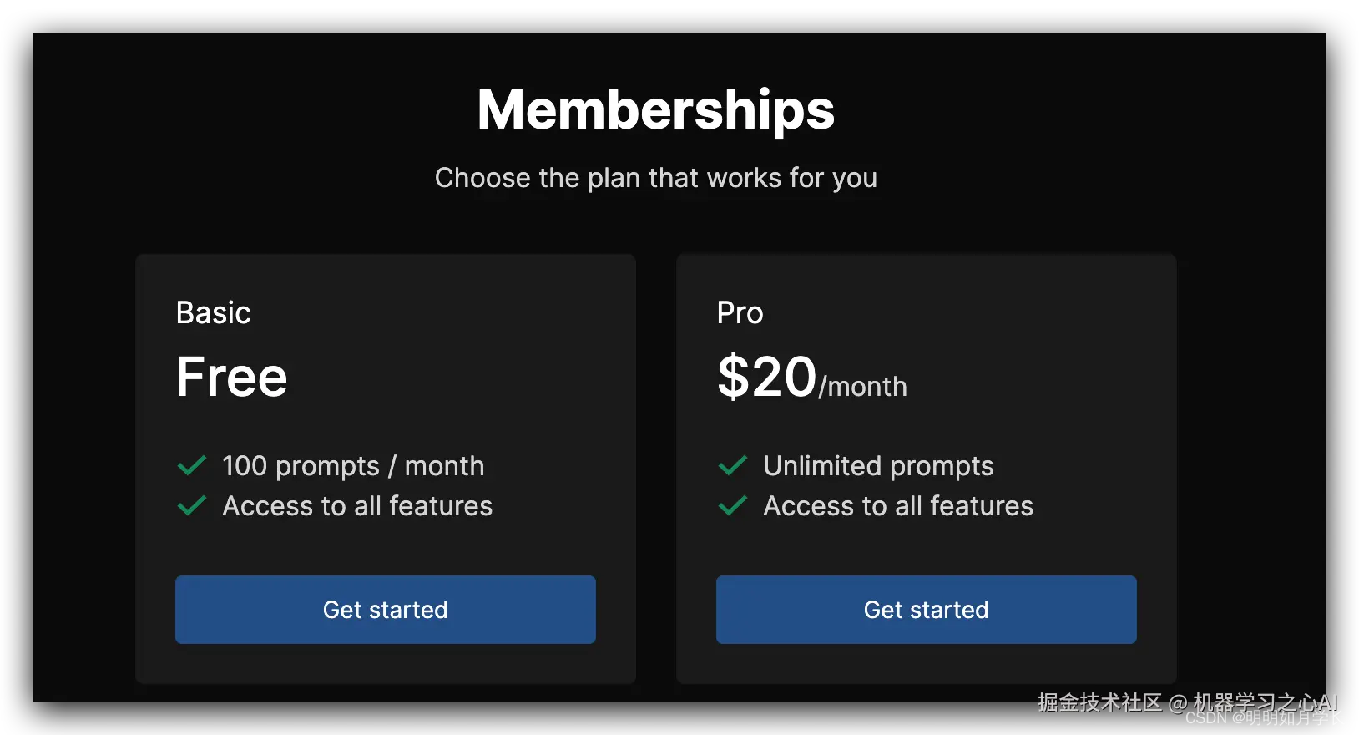Click checkmark beside Pro "Access to all features"
The height and width of the screenshot is (735, 1359).
point(733,506)
